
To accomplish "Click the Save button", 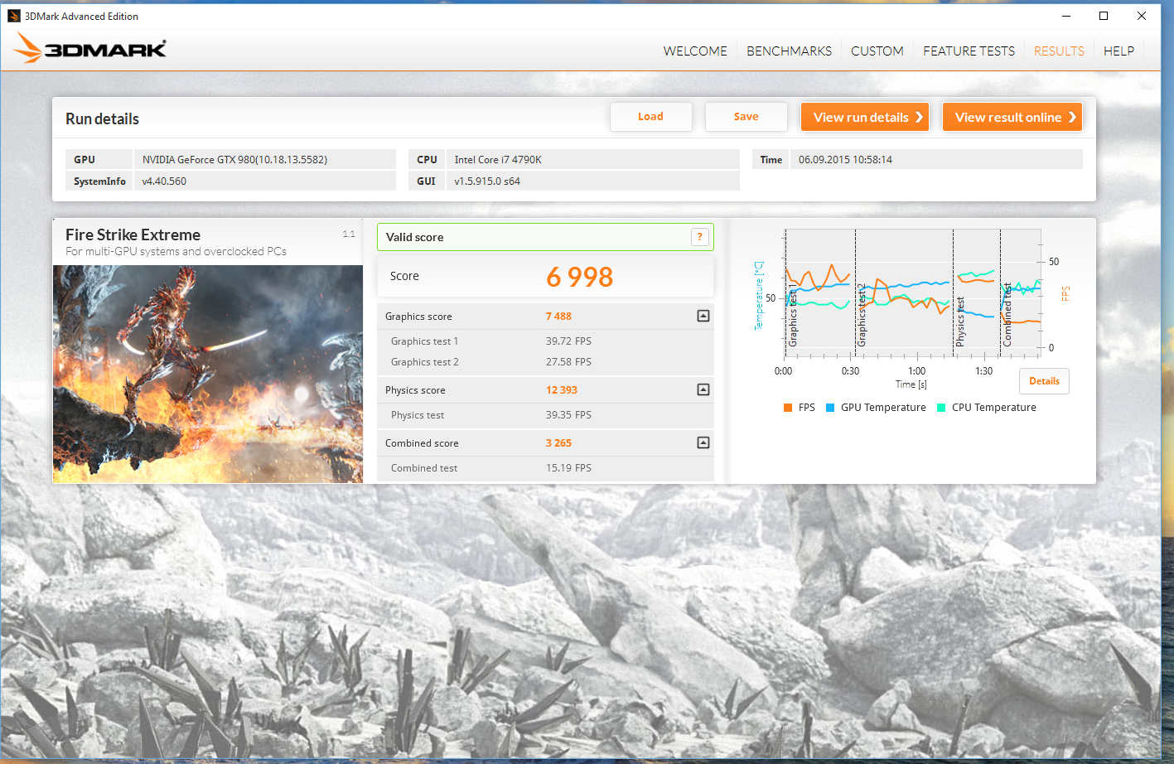I will point(746,117).
